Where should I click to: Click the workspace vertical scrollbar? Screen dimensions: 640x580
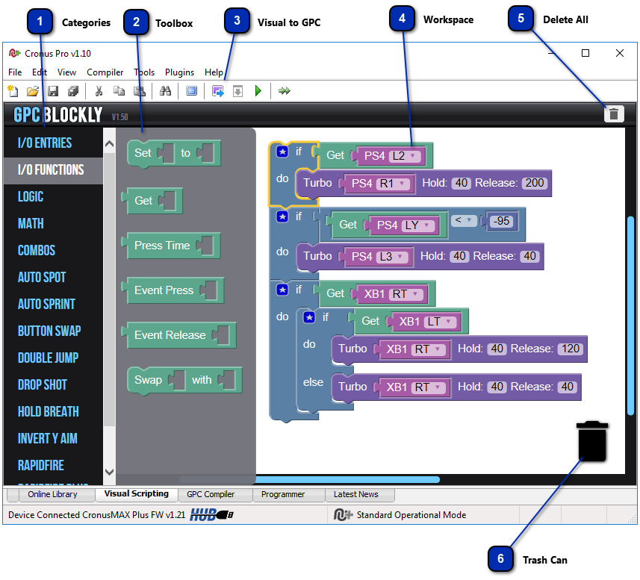[630, 315]
